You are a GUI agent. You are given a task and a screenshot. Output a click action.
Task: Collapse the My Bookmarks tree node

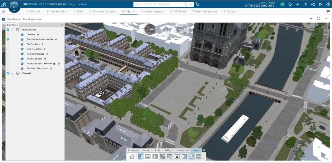[13, 30]
